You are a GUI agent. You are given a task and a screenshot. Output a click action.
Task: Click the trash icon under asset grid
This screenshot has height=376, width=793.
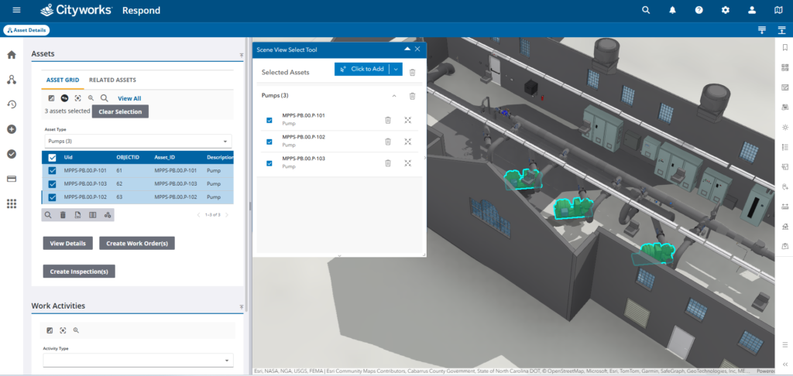point(63,215)
